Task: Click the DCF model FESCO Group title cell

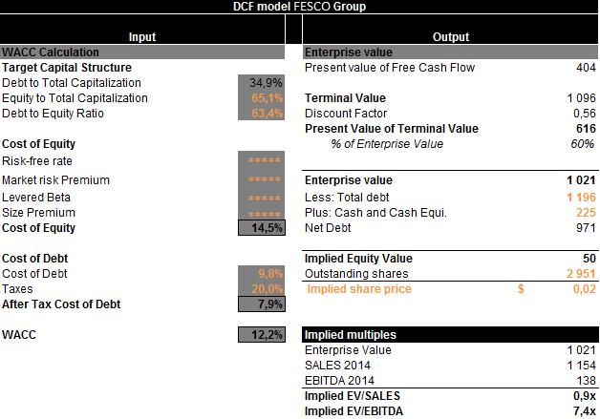Action: click(x=299, y=7)
